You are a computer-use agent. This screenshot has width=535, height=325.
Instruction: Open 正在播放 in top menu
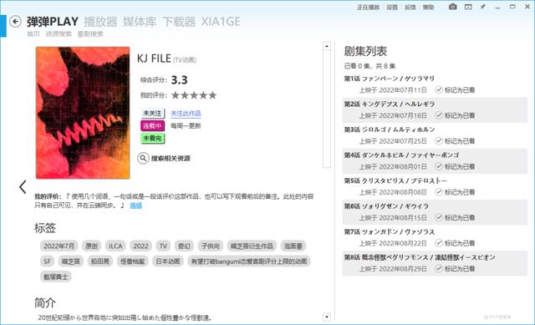point(369,8)
